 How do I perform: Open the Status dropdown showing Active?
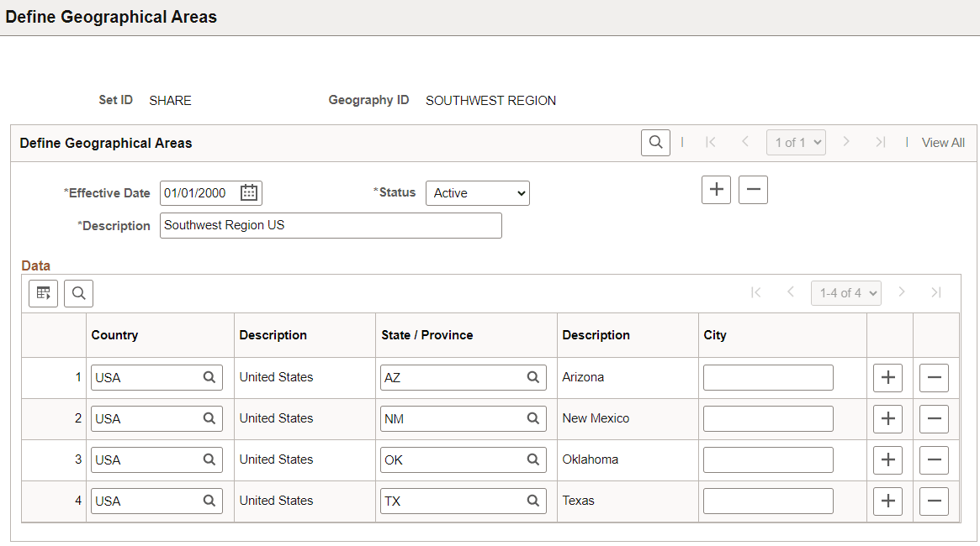click(x=477, y=192)
